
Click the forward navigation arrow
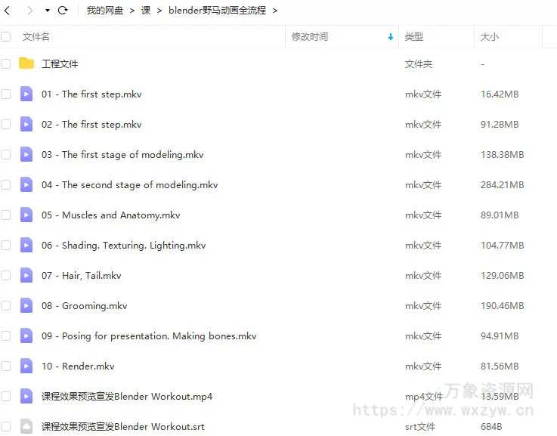coord(29,11)
